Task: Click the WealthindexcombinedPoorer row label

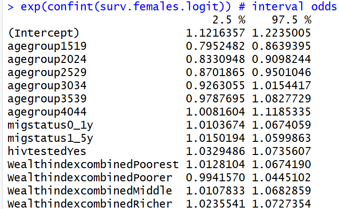Action: pos(90,178)
